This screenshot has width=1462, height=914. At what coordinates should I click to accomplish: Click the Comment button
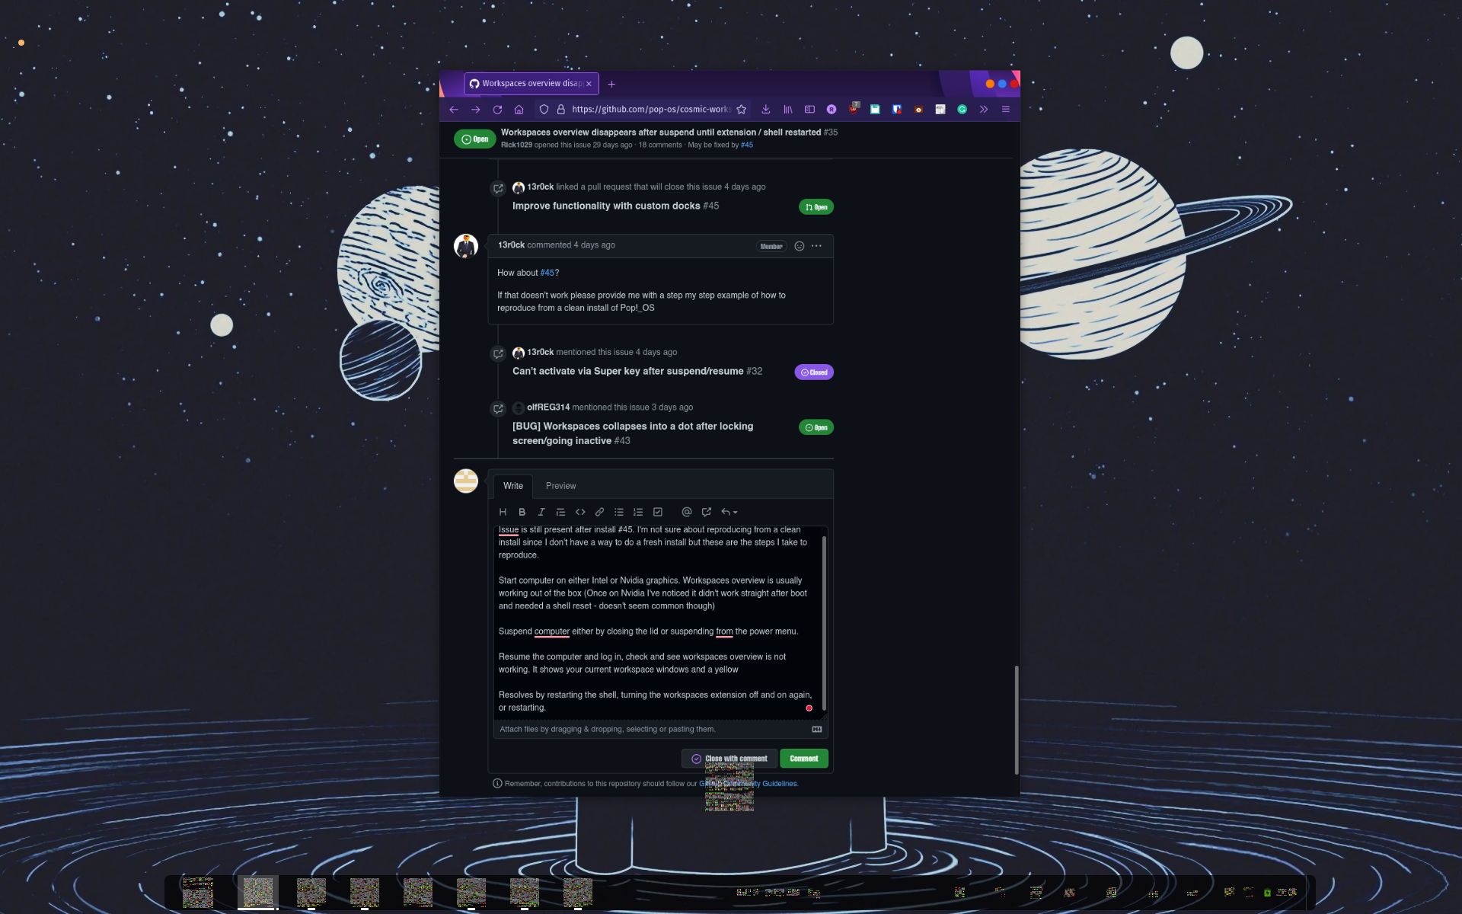804,758
